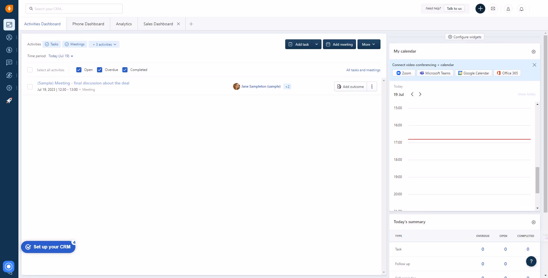Click the Talk to us button

click(x=454, y=9)
